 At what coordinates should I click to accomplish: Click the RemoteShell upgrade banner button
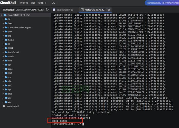162,3
